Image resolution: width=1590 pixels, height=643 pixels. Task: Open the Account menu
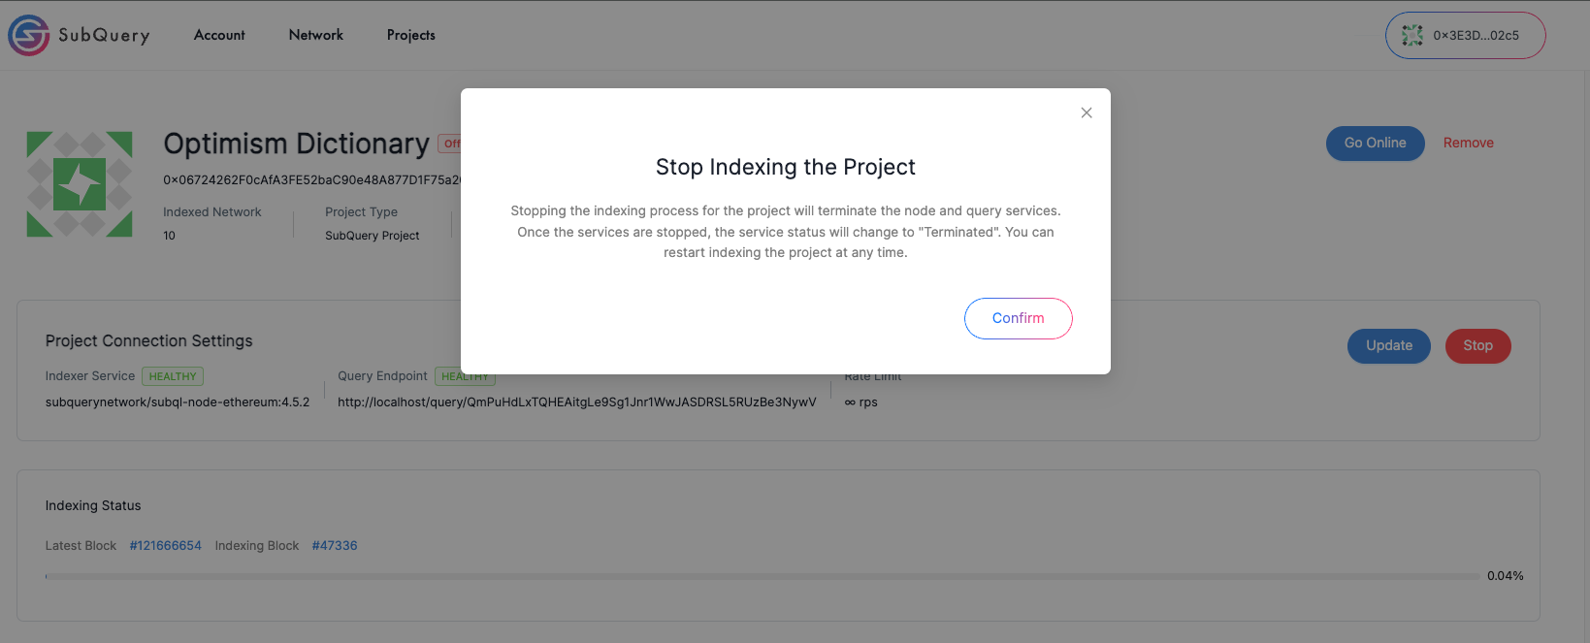[x=219, y=35]
